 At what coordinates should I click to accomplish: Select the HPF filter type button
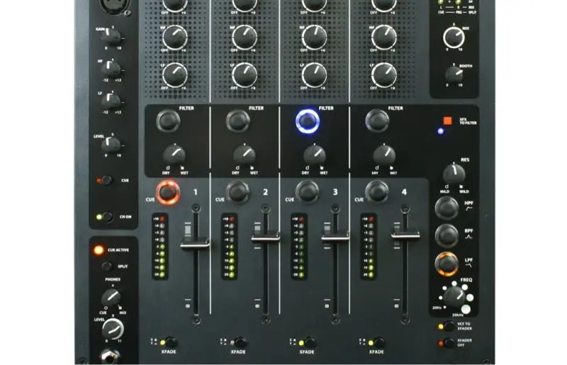coord(447,208)
